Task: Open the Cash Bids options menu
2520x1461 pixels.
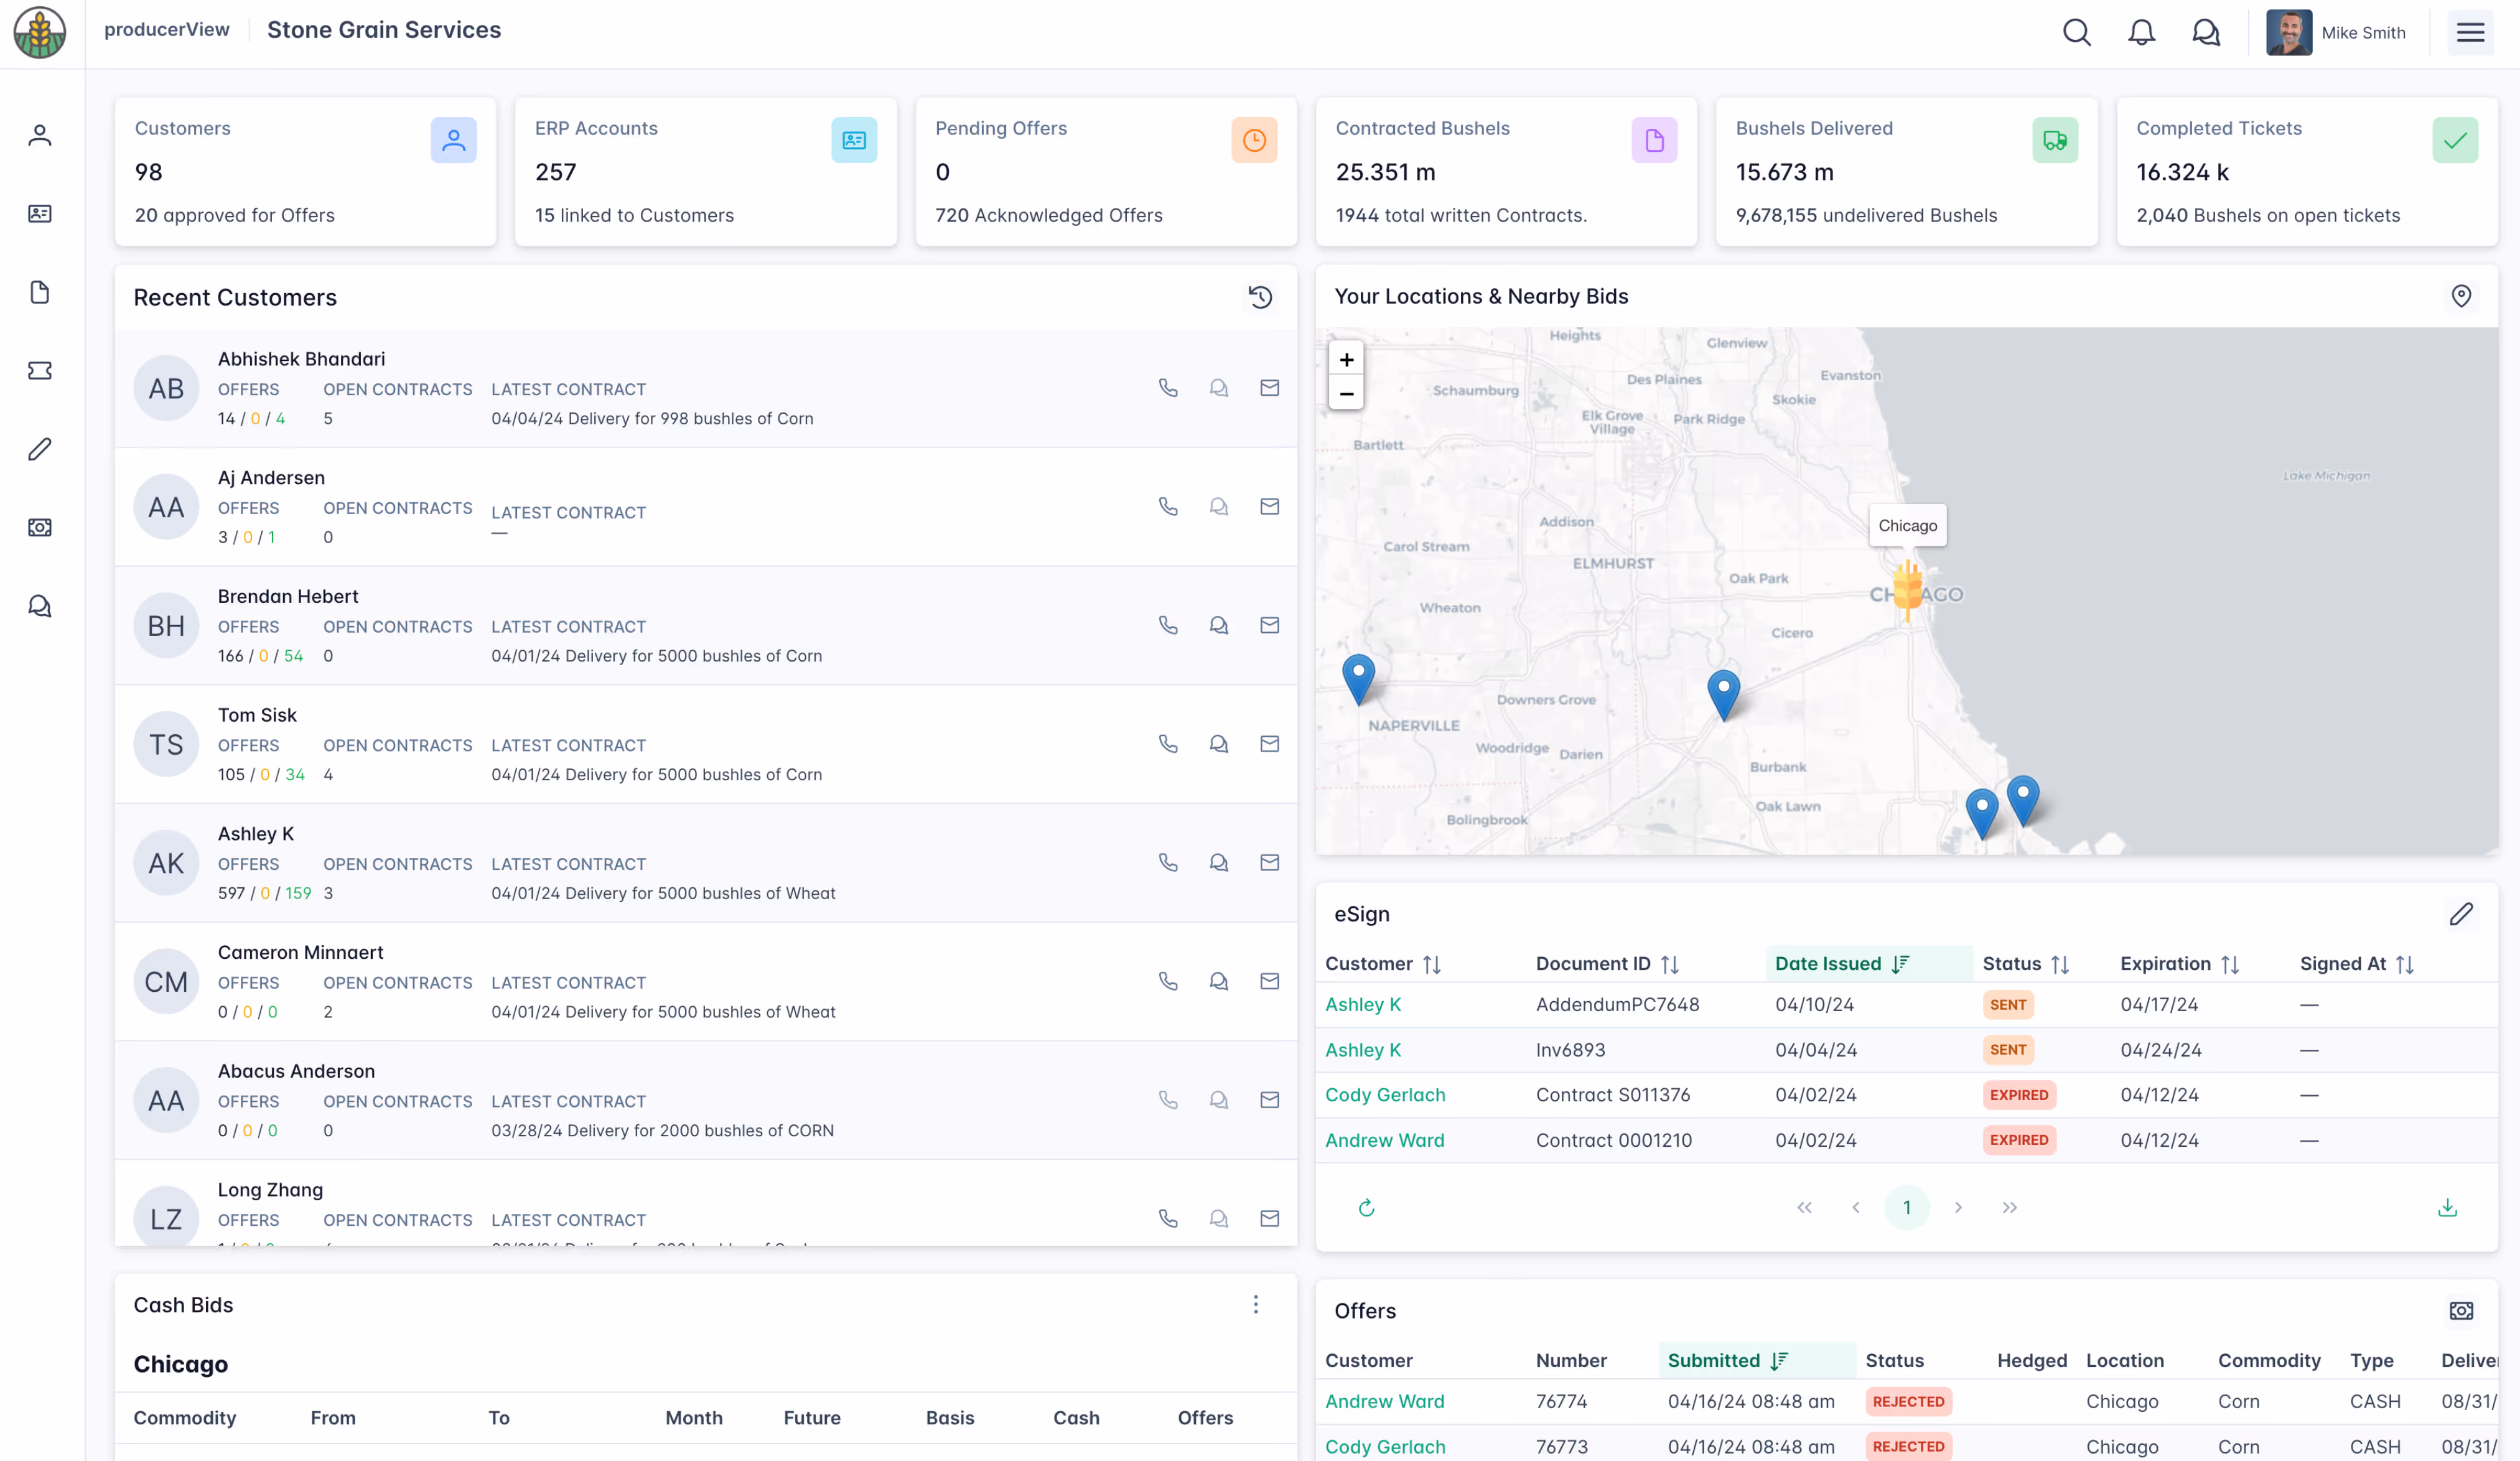Action: [x=1255, y=1304]
